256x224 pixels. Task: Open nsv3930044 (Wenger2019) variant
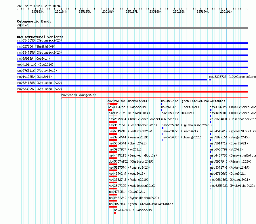(129, 137)
